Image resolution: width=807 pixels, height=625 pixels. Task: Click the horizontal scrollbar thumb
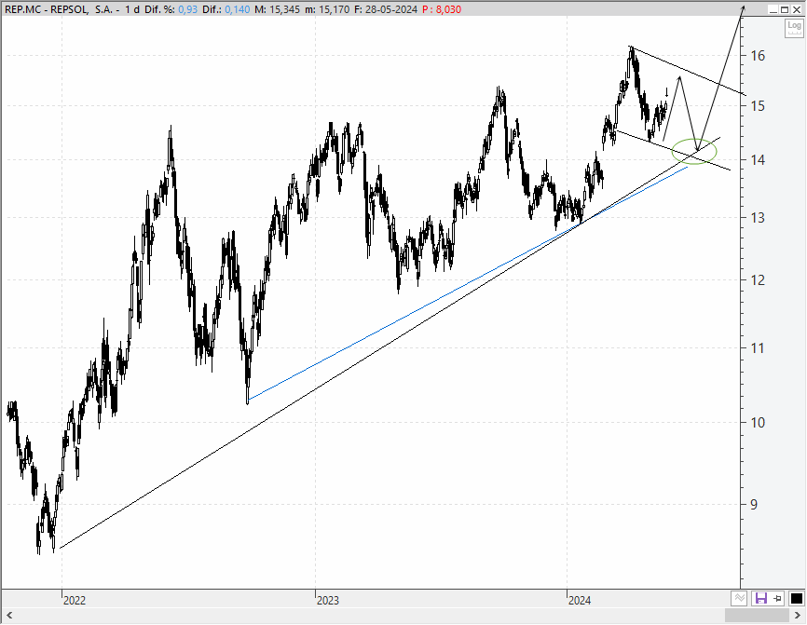click(x=757, y=616)
